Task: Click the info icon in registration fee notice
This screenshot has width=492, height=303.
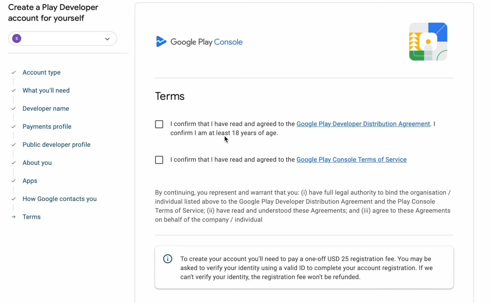Action: (x=168, y=259)
